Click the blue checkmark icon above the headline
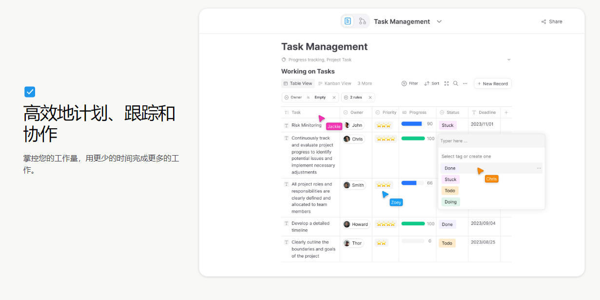600x300 pixels. pyautogui.click(x=30, y=92)
